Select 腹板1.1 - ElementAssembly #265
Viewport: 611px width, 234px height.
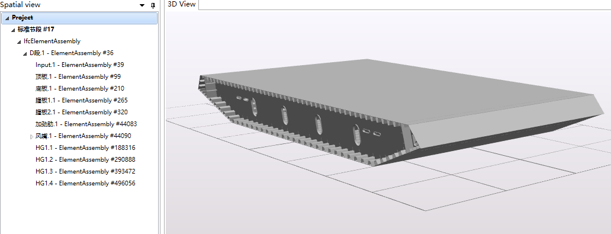82,100
